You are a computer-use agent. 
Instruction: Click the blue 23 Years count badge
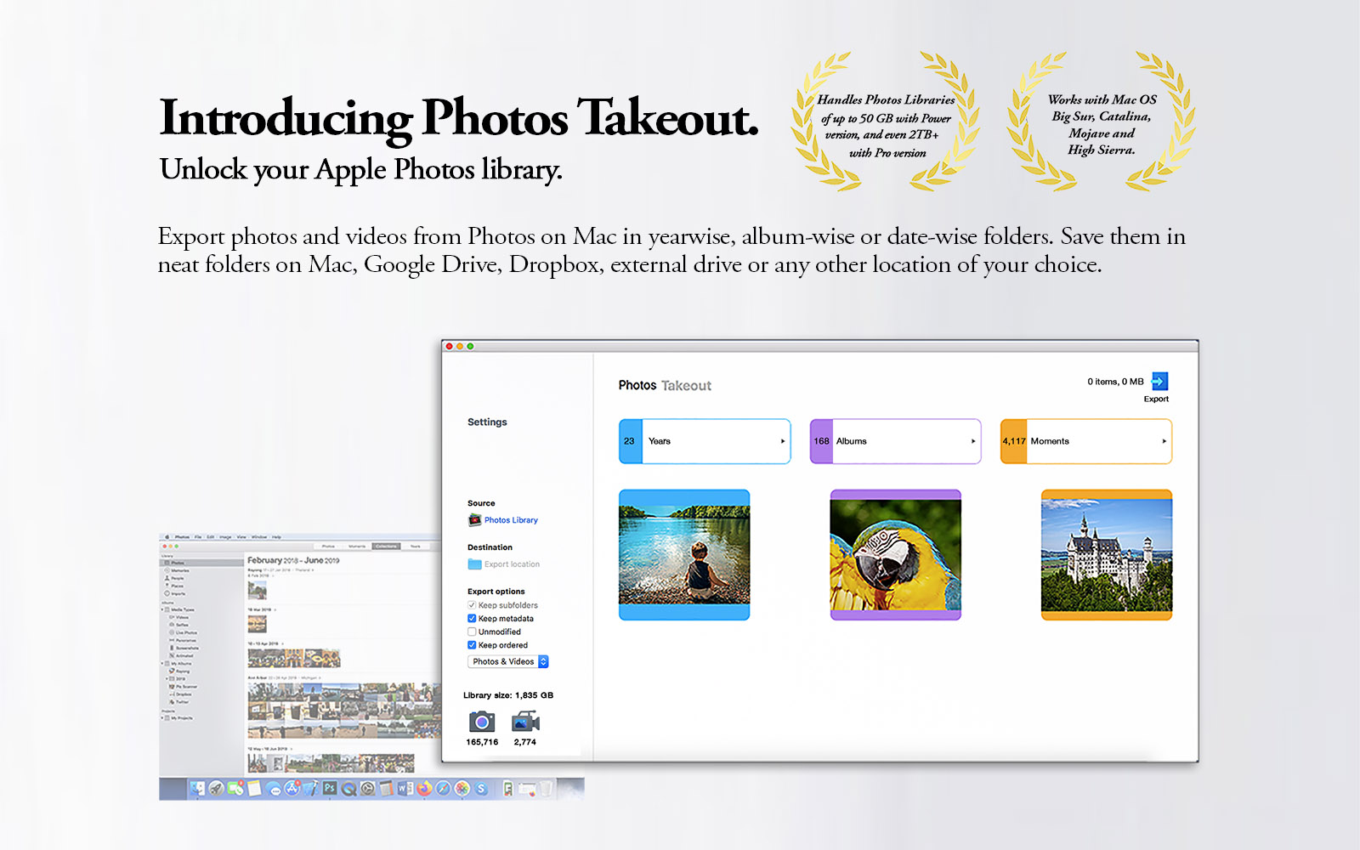pos(630,441)
